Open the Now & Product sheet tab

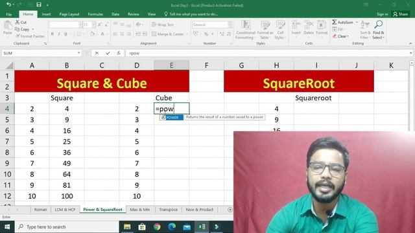199,210
